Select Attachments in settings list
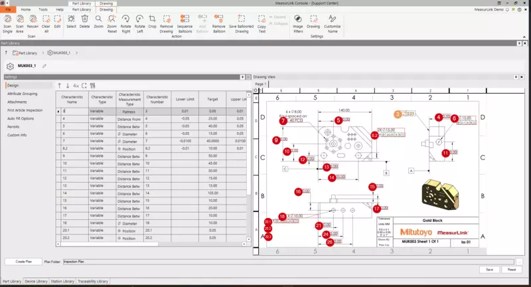 pos(17,102)
